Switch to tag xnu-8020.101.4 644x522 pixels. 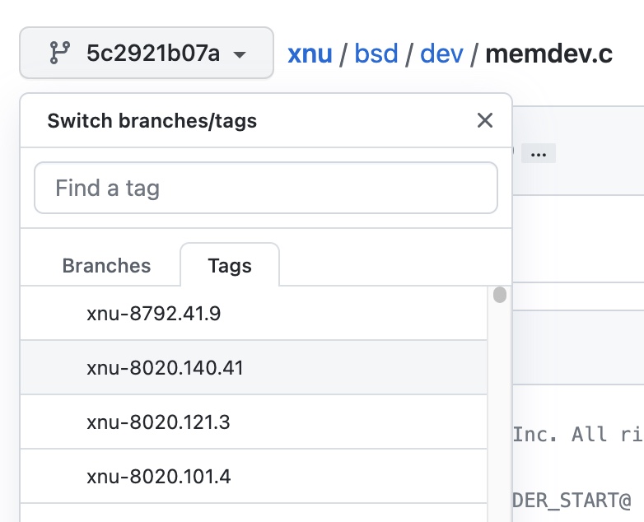(158, 477)
